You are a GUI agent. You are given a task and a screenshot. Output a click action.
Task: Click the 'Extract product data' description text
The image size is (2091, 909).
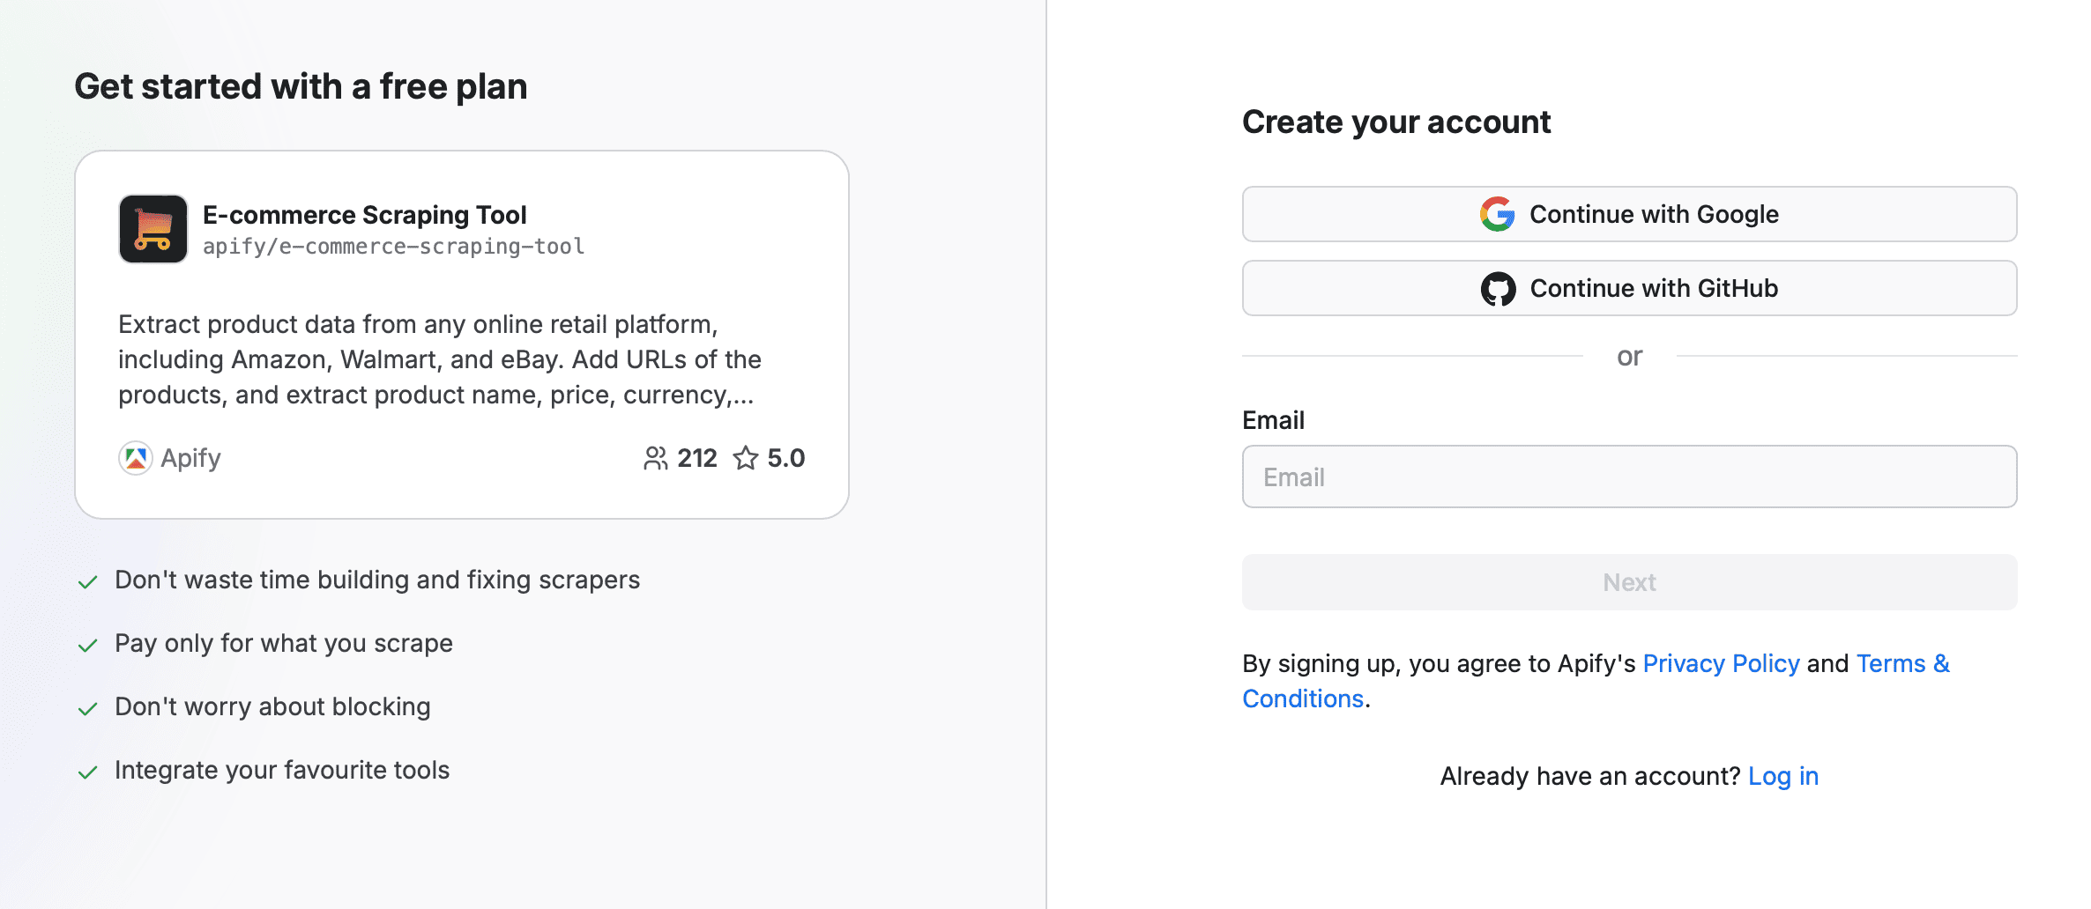tap(440, 359)
